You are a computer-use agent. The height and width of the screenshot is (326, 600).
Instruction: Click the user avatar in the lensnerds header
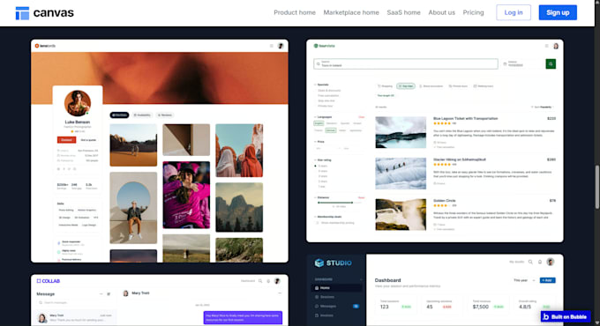click(x=281, y=46)
